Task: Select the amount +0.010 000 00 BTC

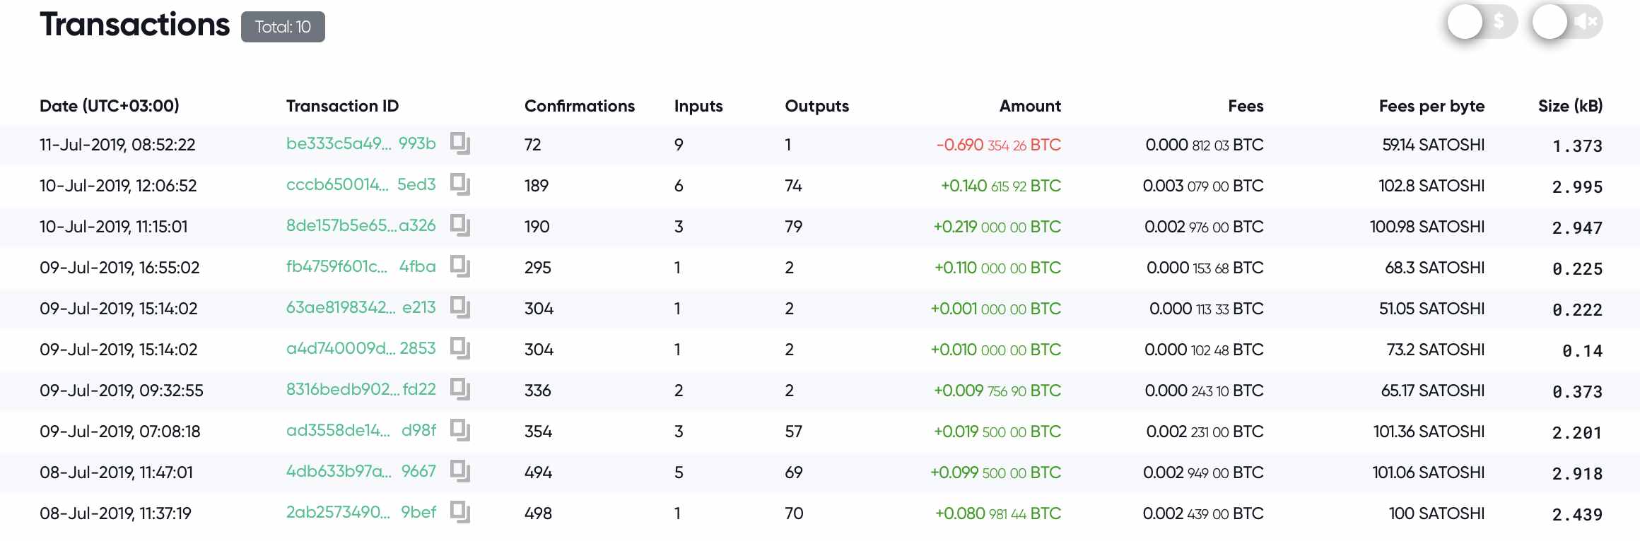Action: (996, 350)
